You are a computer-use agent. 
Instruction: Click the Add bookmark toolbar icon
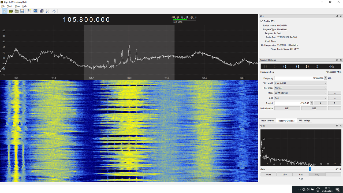tap(29, 11)
